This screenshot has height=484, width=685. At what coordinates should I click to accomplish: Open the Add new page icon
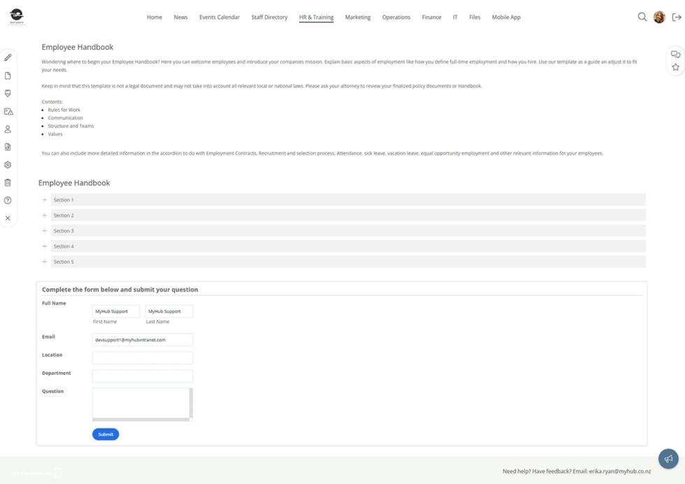(x=8, y=75)
